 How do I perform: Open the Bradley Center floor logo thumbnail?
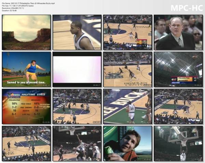pos(127,69)
